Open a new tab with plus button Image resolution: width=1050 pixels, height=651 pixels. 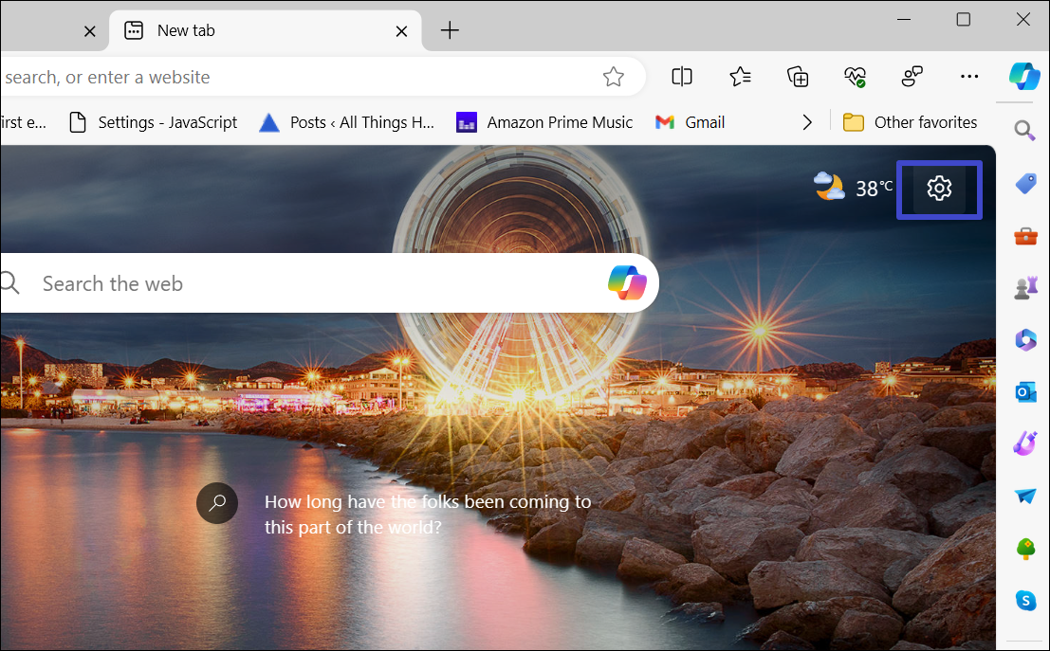pyautogui.click(x=450, y=30)
